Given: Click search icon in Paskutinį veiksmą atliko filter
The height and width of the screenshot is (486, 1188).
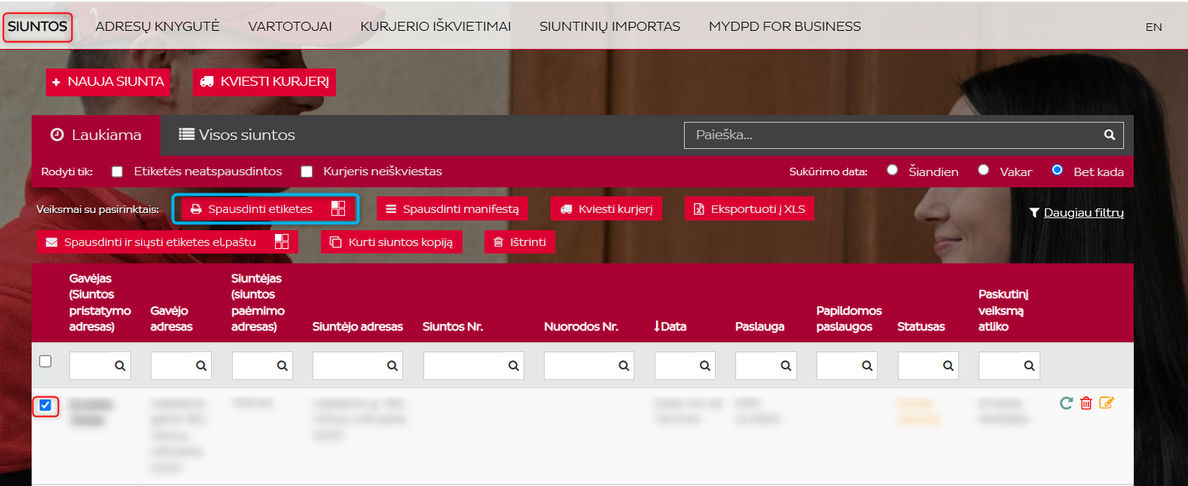Looking at the screenshot, I should click(1029, 366).
